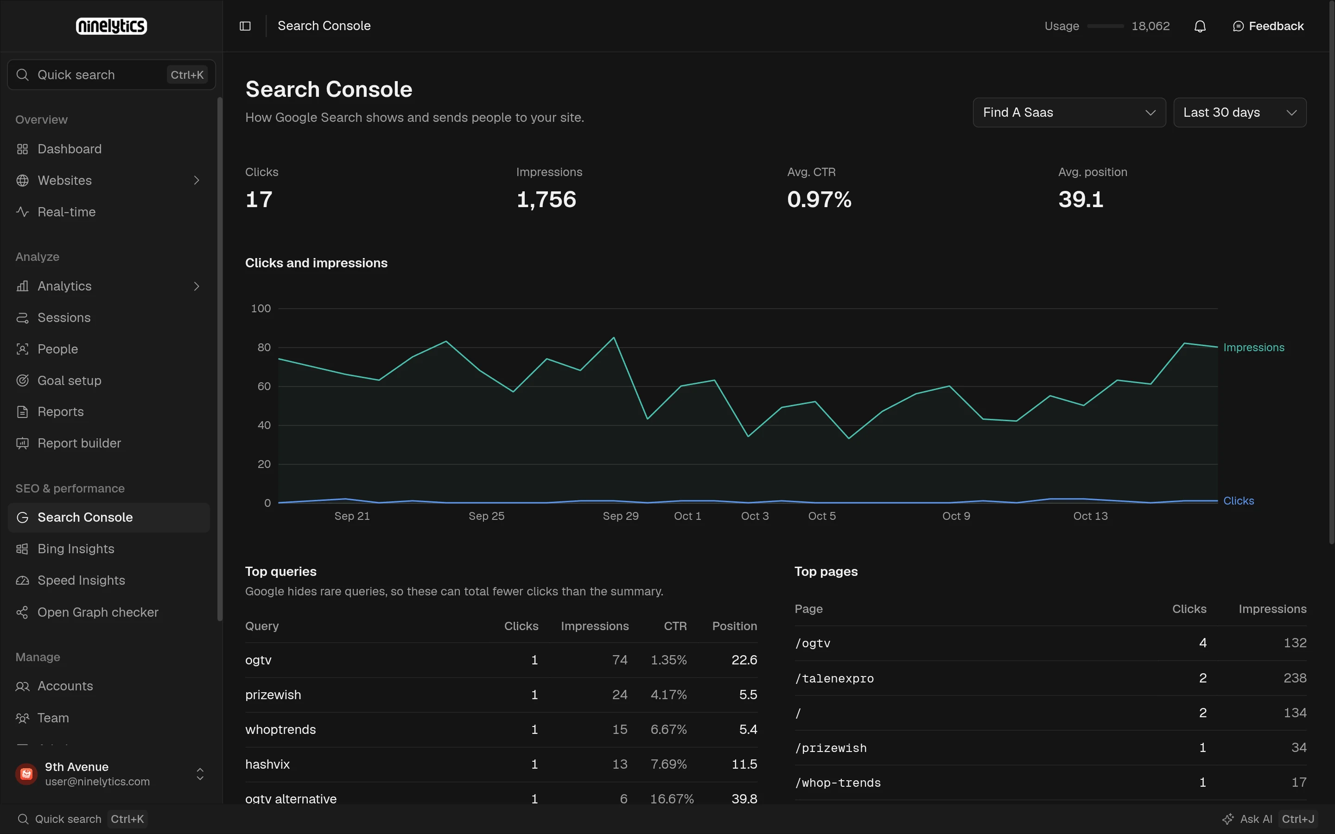
Task: Click the Reports document icon
Action: [x=22, y=411]
